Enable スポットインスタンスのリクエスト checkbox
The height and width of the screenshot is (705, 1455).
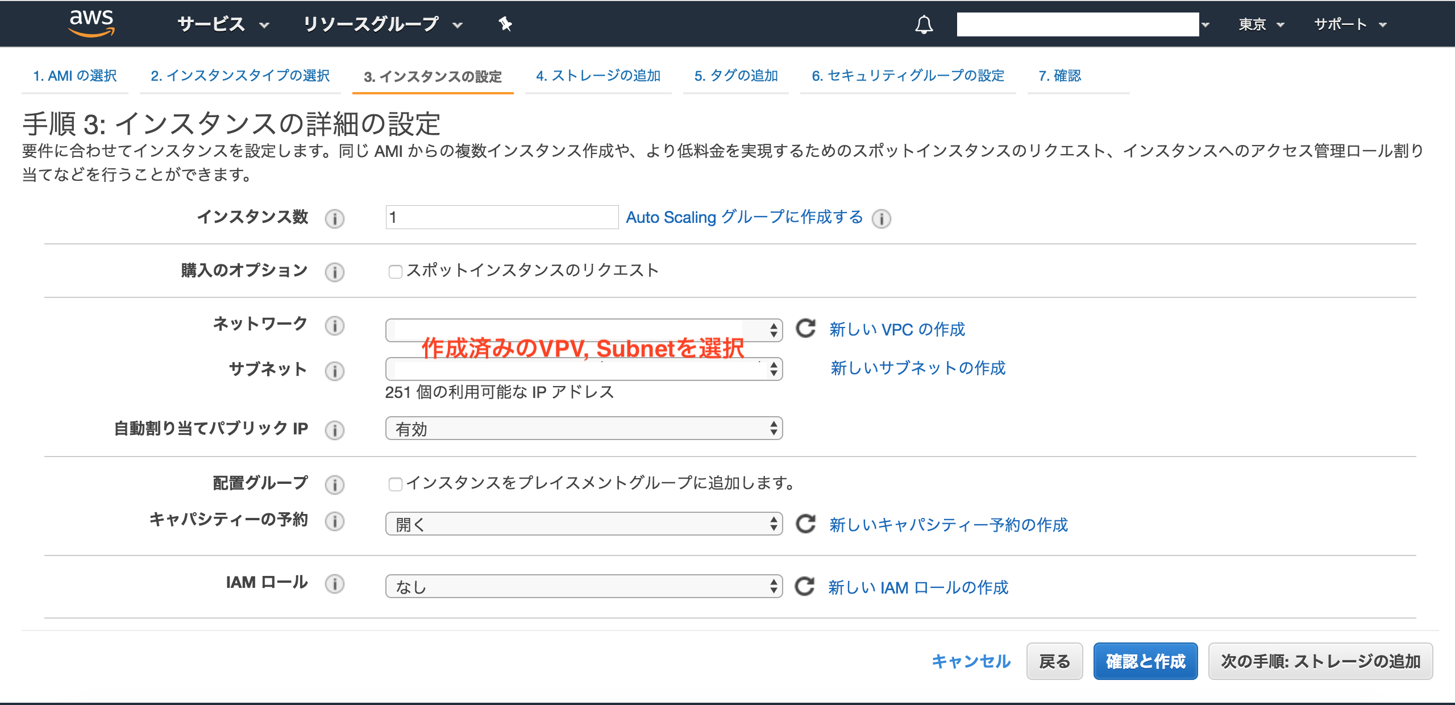(x=395, y=272)
